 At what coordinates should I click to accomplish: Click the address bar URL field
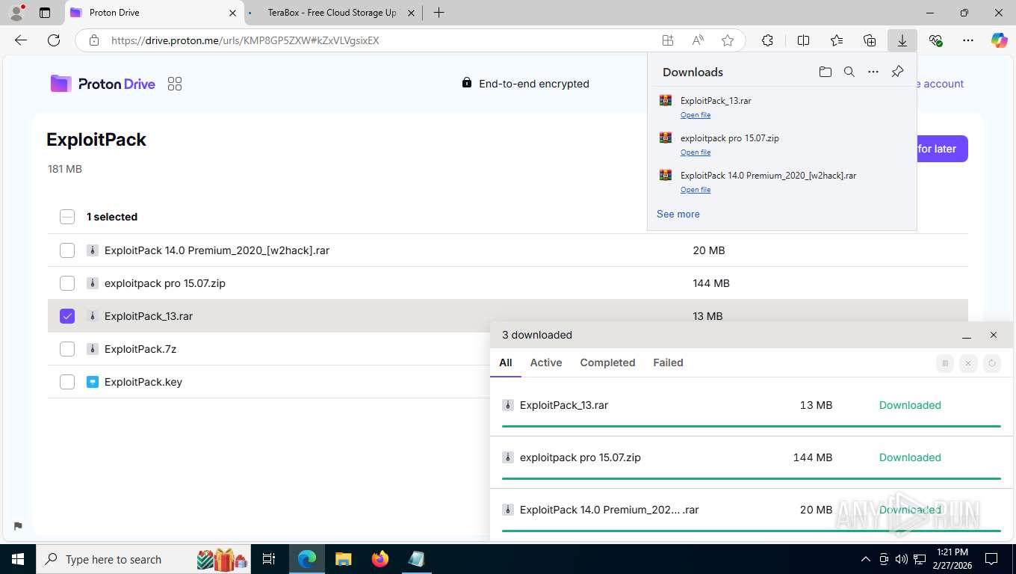coord(381,40)
